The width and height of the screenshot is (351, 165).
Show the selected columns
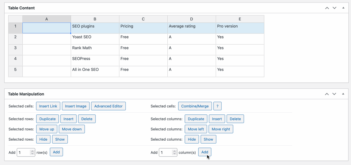point(208,139)
